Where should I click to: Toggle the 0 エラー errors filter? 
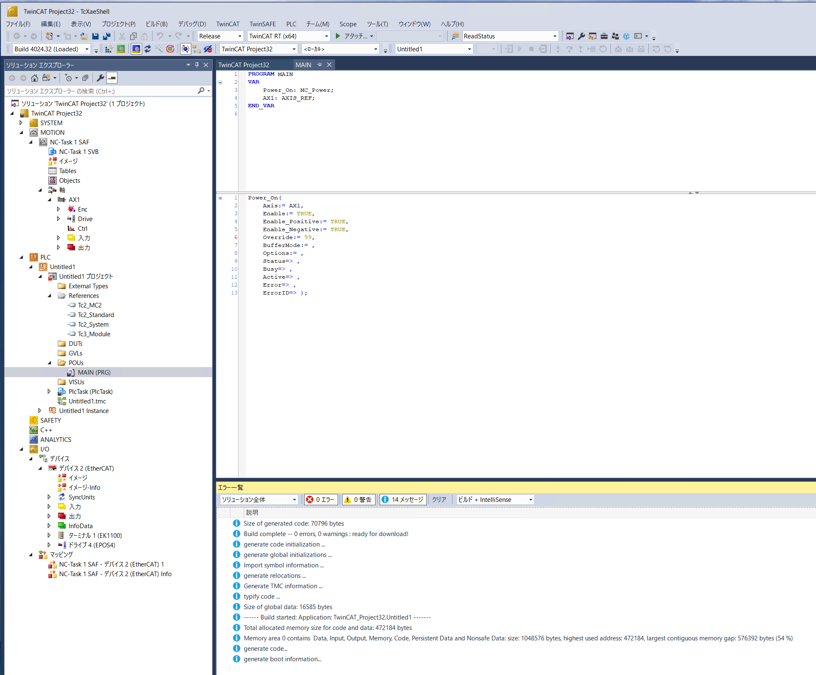(x=320, y=499)
